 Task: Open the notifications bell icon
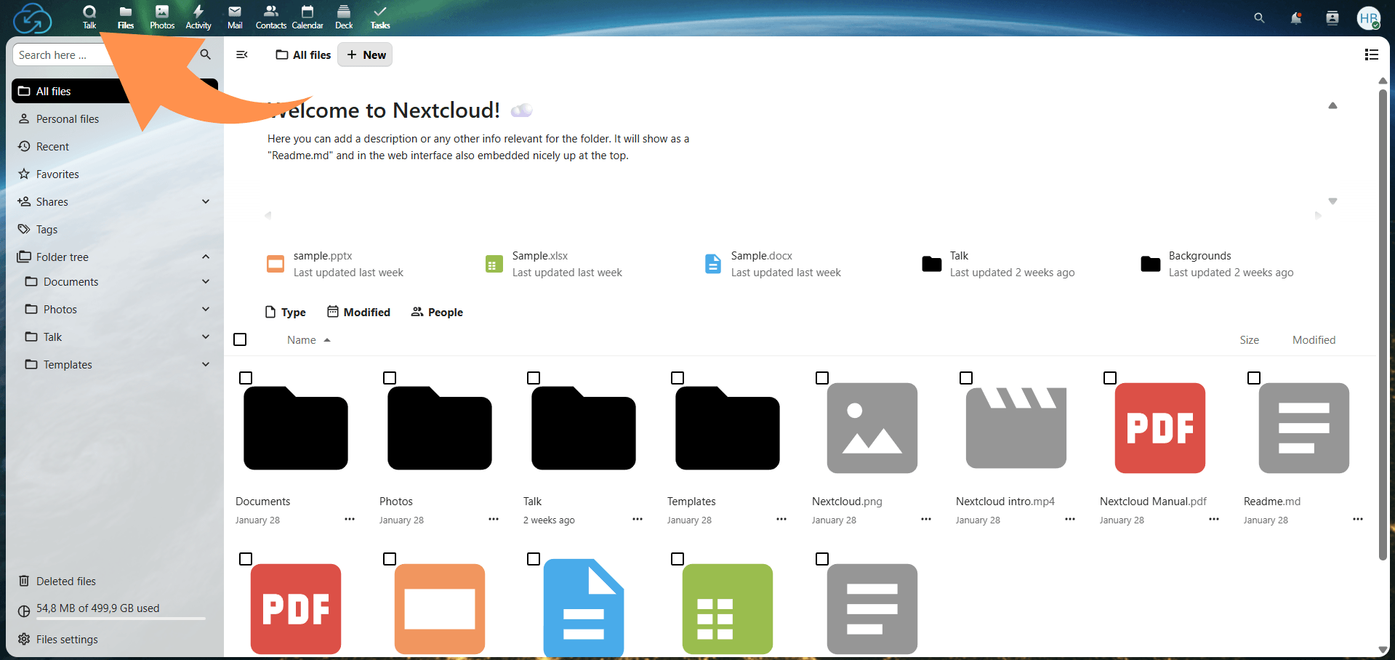pos(1295,17)
